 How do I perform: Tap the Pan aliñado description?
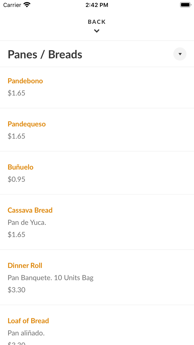26,333
